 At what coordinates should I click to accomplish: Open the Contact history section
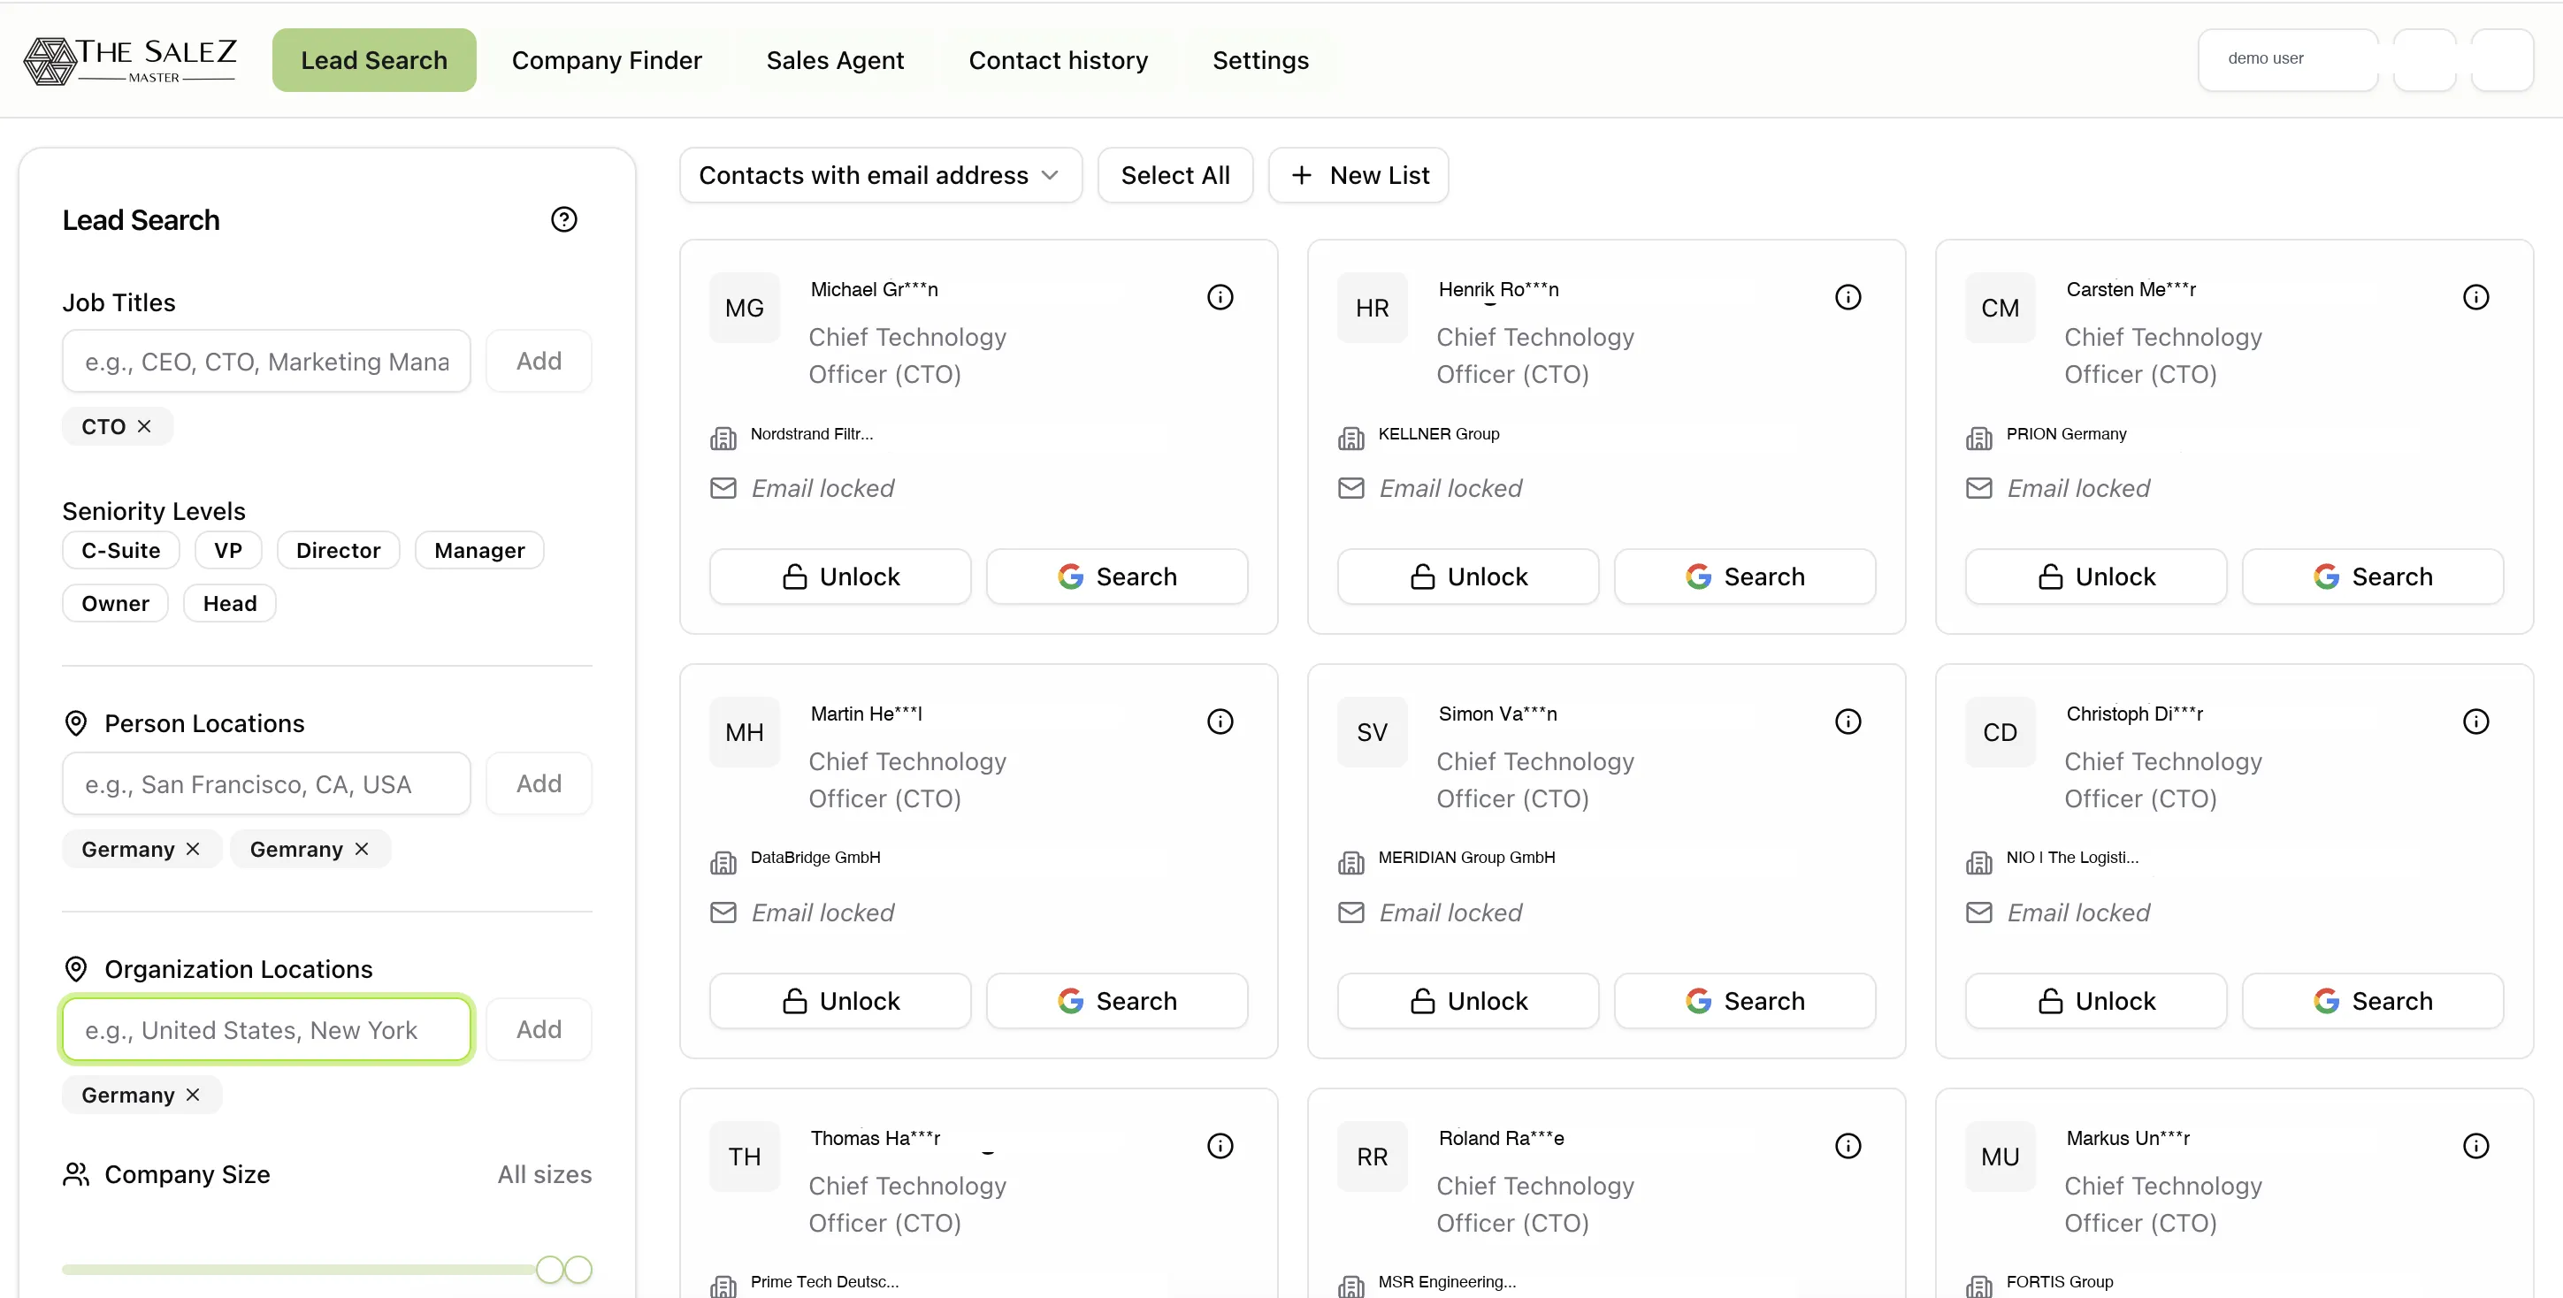[1058, 59]
